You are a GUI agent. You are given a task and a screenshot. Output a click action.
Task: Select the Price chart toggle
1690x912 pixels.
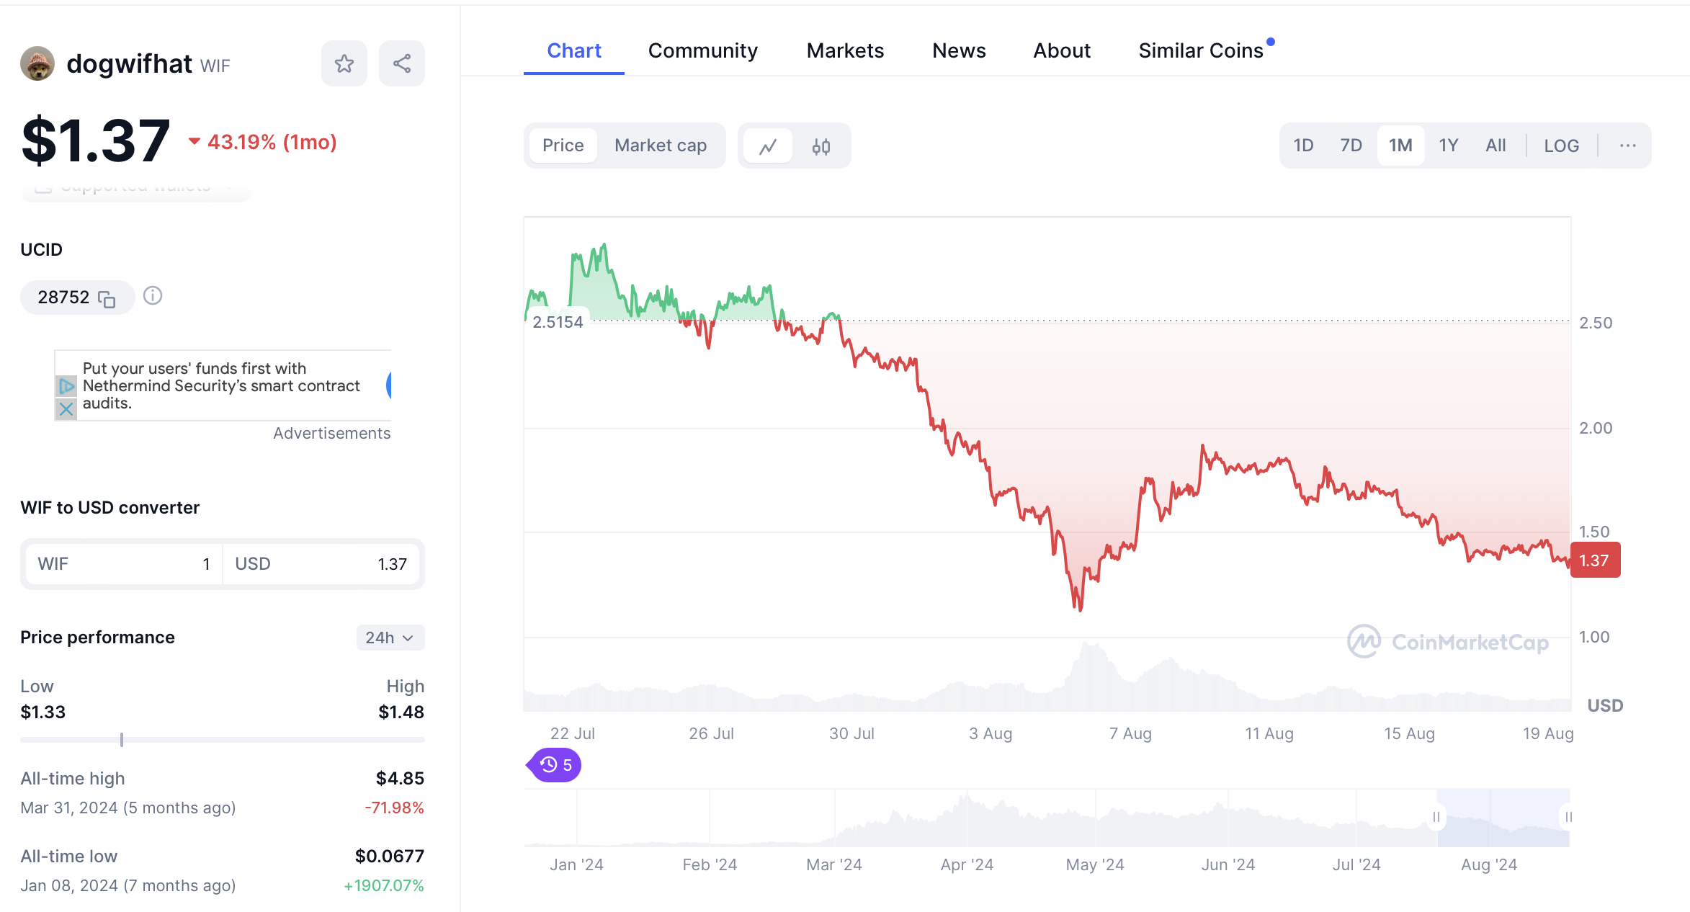563,146
